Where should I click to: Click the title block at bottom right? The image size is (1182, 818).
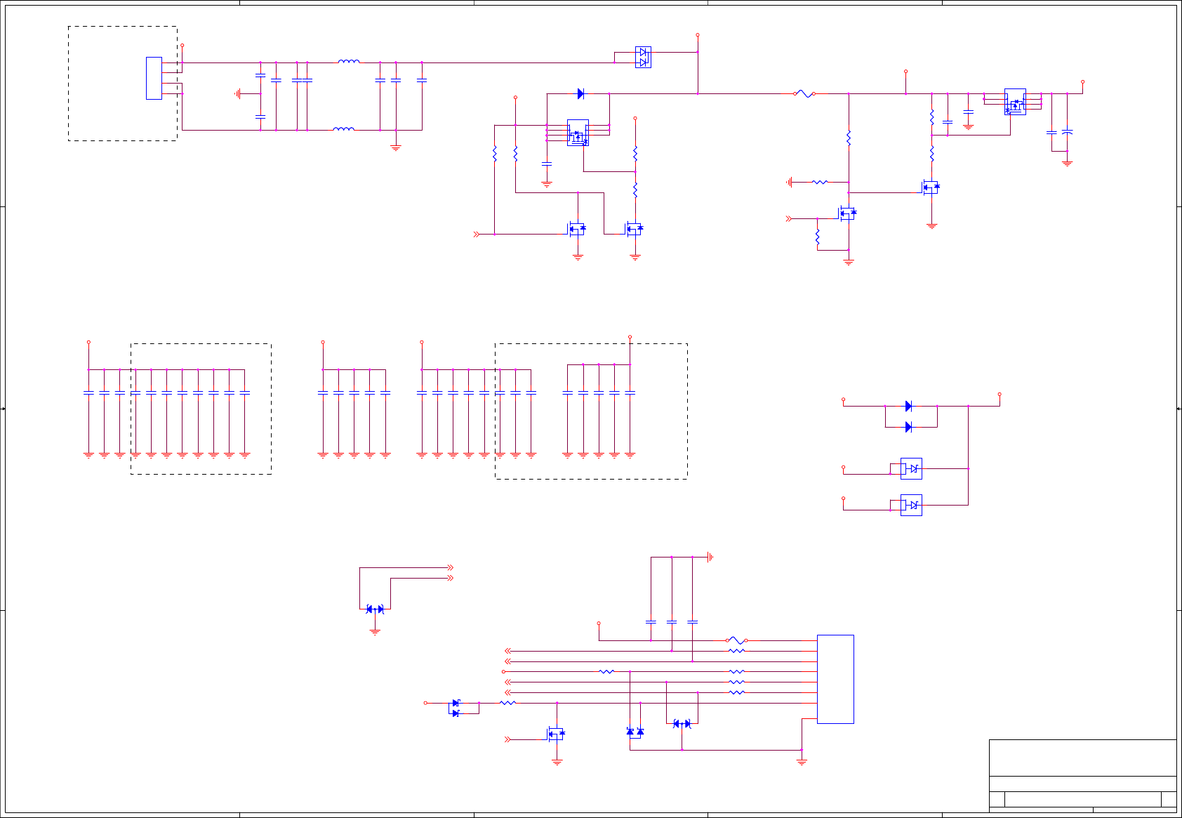point(1083,775)
